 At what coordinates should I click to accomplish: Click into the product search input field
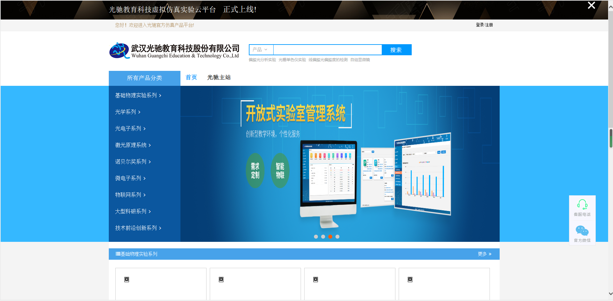(327, 50)
